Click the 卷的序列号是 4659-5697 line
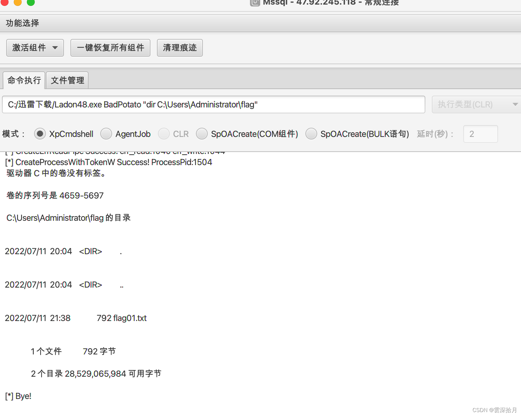 click(55, 196)
